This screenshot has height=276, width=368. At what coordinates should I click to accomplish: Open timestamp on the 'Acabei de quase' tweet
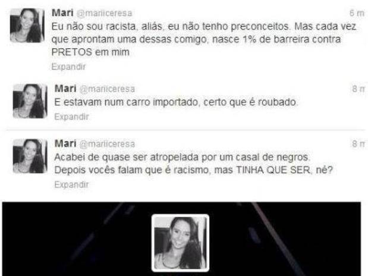(358, 144)
